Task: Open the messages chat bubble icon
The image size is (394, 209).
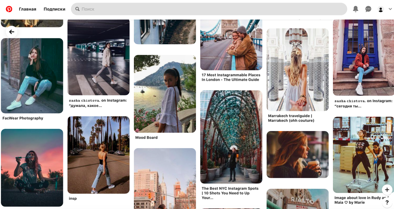Action: click(368, 9)
